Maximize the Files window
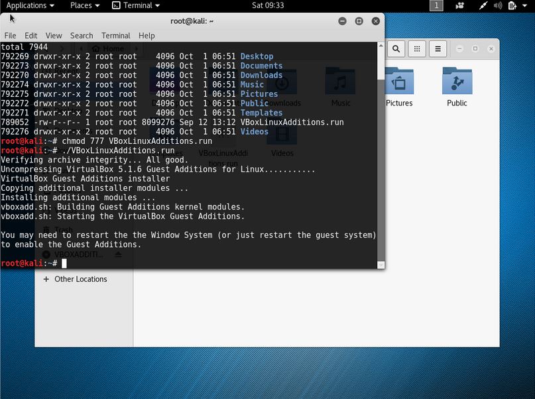535x399 pixels. 475,49
